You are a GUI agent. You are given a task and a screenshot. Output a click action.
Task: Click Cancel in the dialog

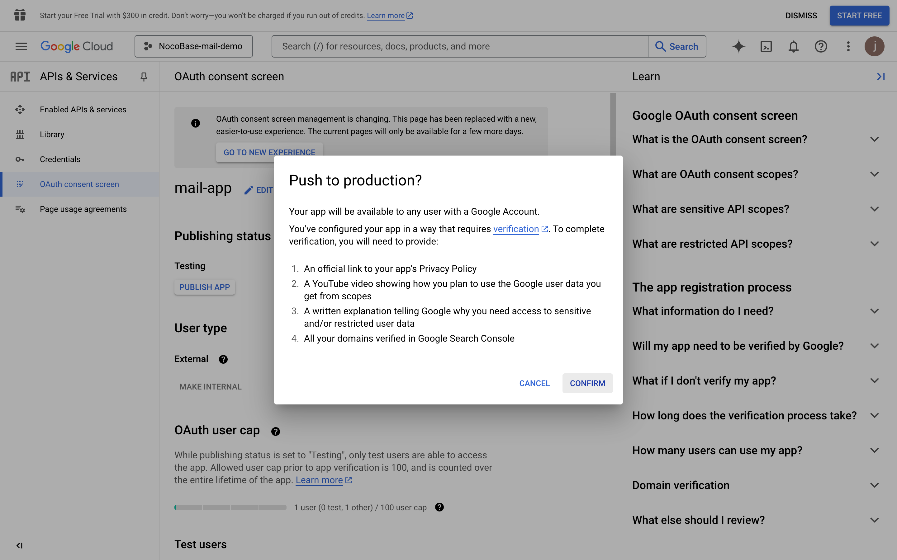pos(534,383)
